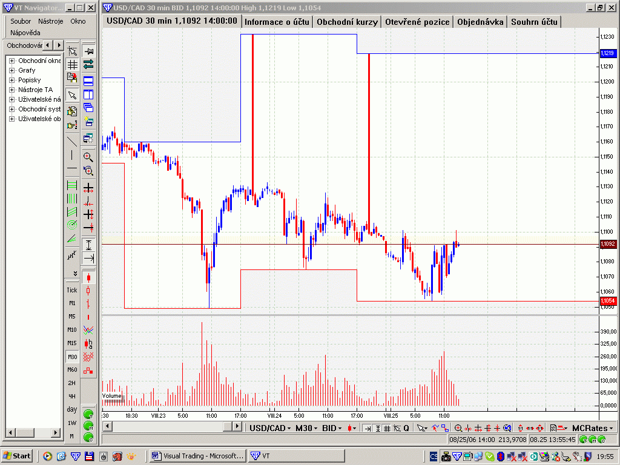
Task: Toggle the filled candlestick chart type
Action: pos(88,277)
